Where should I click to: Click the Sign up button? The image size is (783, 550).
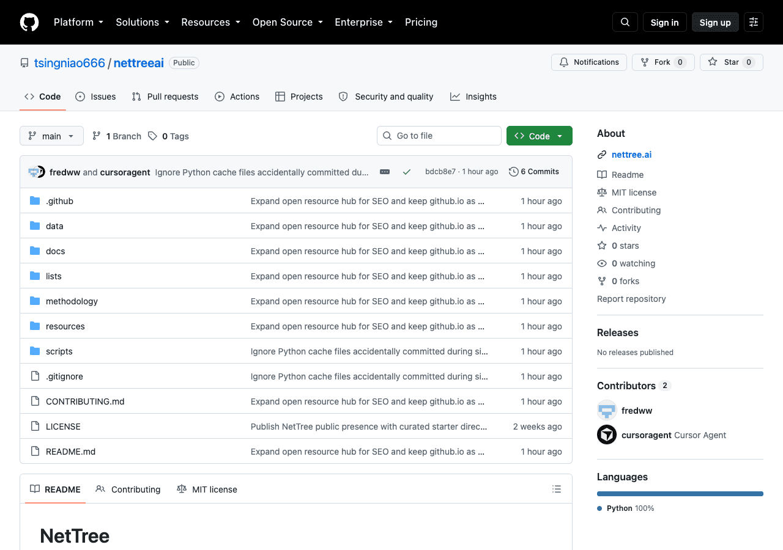click(x=715, y=22)
